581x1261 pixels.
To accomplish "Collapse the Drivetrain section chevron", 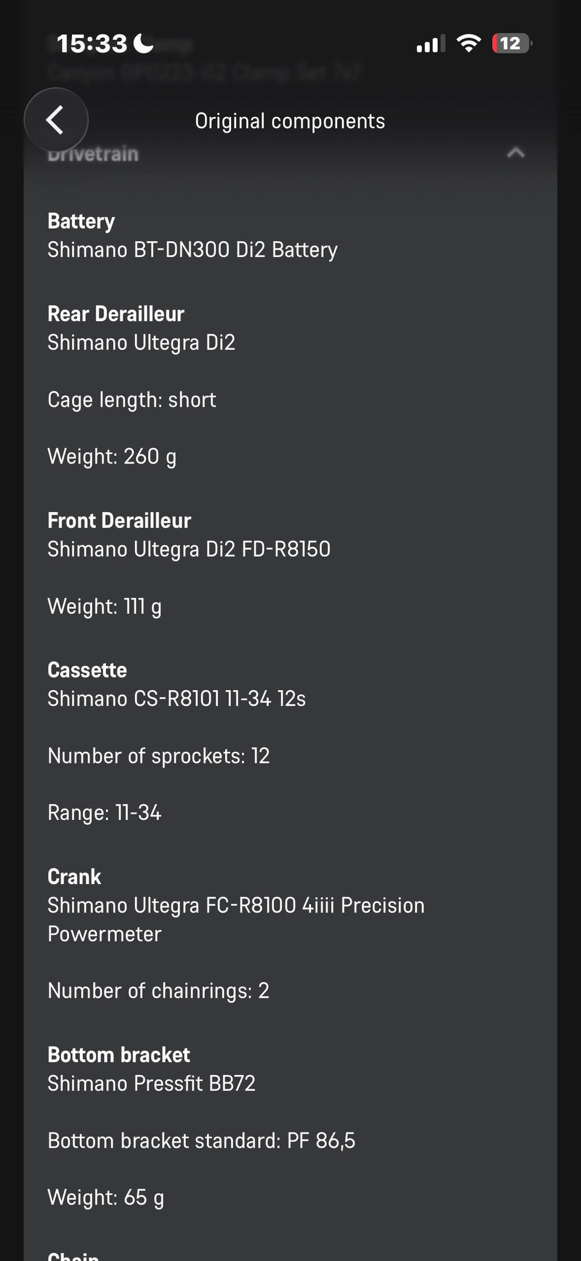I will point(516,153).
